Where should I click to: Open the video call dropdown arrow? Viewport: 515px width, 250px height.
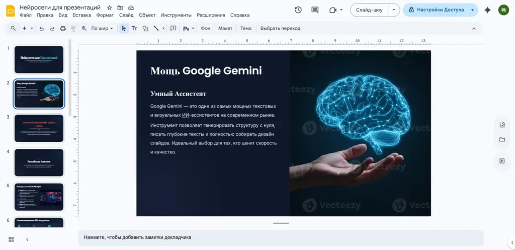tap(341, 10)
